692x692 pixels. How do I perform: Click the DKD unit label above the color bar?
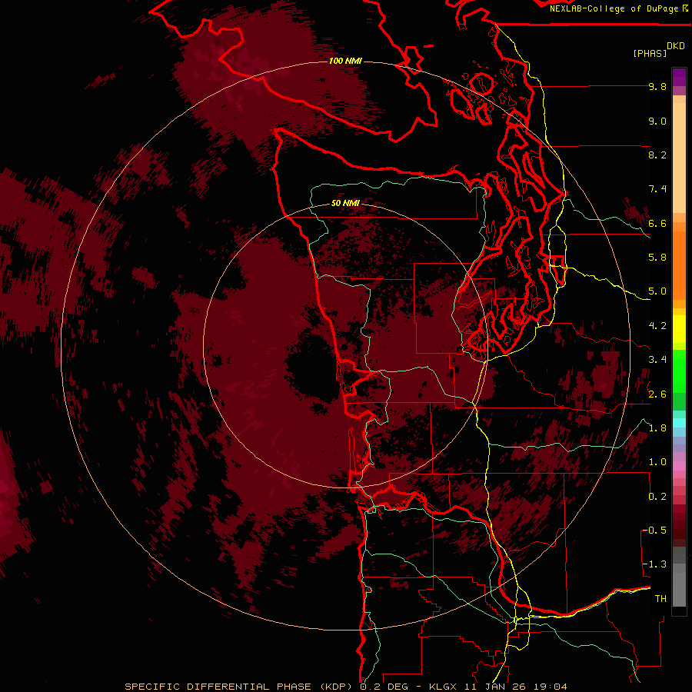(x=676, y=46)
